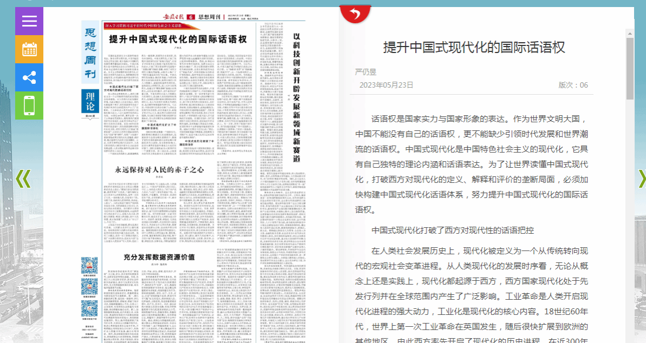Viewport: 646px width, 343px height.
Task: Go to previous page with left chevron
Action: (x=23, y=179)
